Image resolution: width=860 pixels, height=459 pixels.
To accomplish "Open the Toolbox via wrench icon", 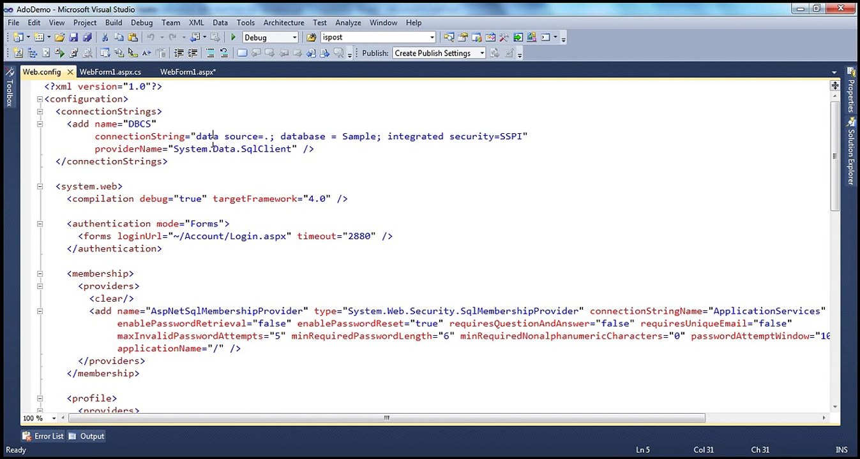I will (504, 37).
